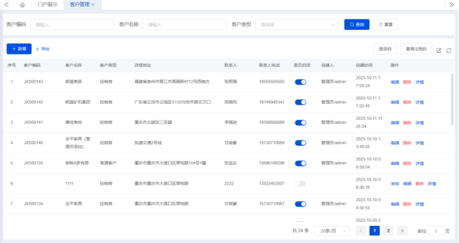Click the column settings edit icon
The image size is (459, 243).
tap(438, 50)
